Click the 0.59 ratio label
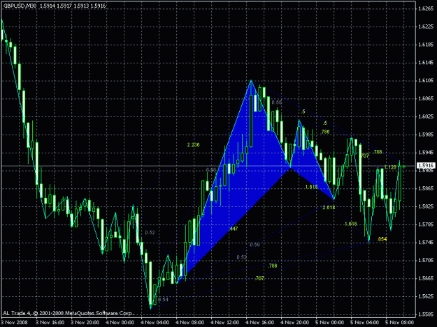 pos(255,245)
